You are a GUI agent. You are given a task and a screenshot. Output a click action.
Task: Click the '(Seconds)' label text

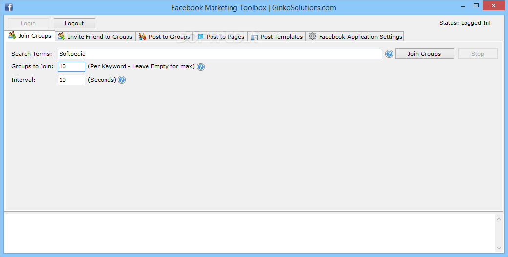point(102,80)
